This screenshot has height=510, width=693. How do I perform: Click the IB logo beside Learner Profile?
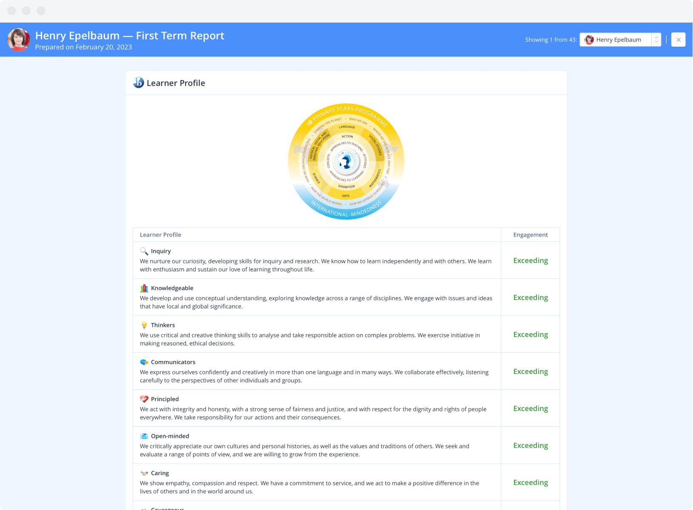point(138,82)
